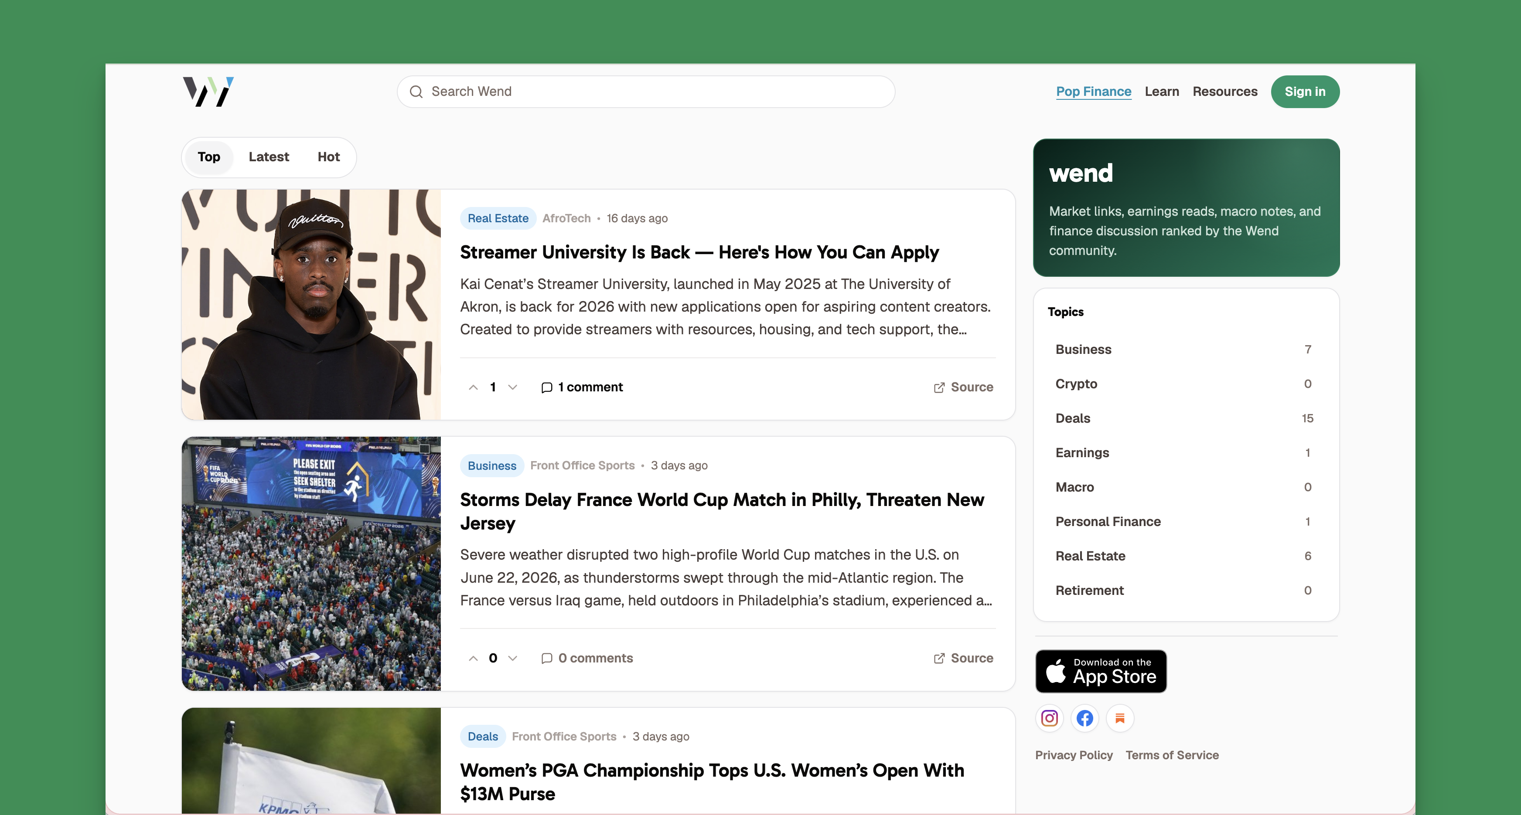
Task: Select Business topic in sidebar
Action: coord(1186,350)
